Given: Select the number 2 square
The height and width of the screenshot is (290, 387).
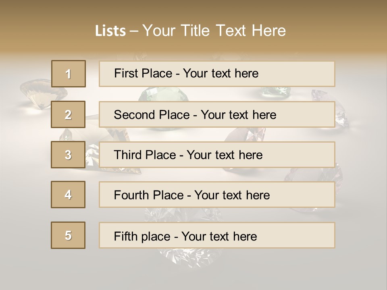Looking at the screenshot, I should coord(68,114).
